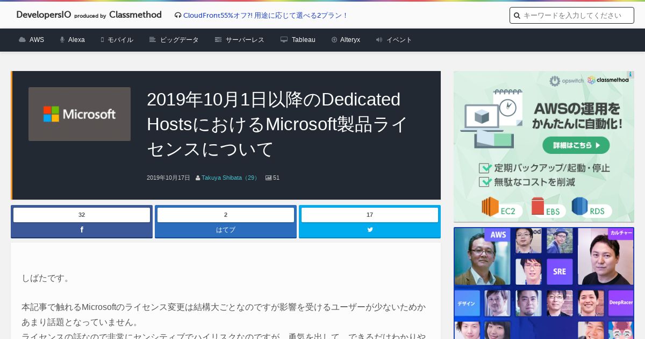Bookmark article with はてブ button

pos(226,230)
